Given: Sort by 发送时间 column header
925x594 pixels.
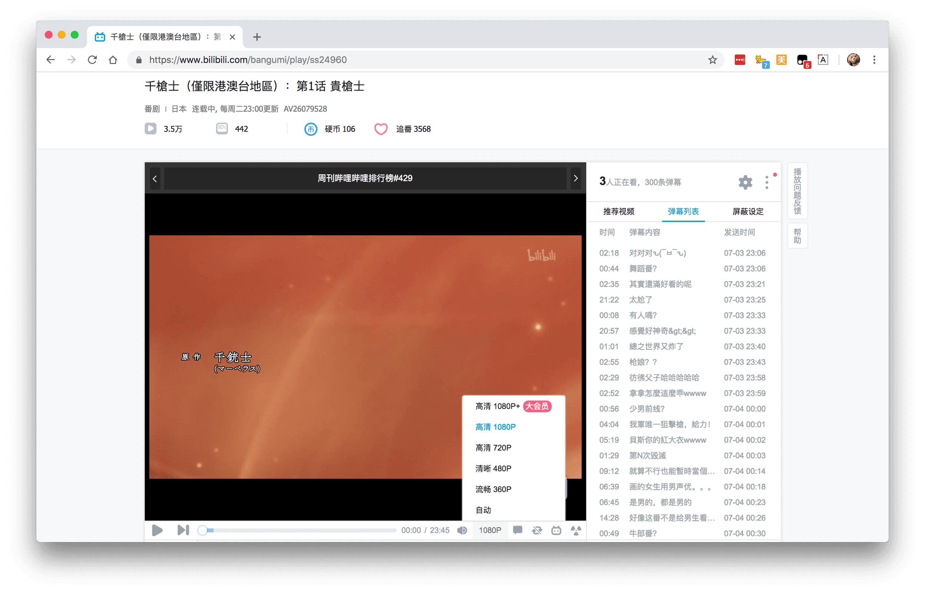Looking at the screenshot, I should click(x=739, y=232).
